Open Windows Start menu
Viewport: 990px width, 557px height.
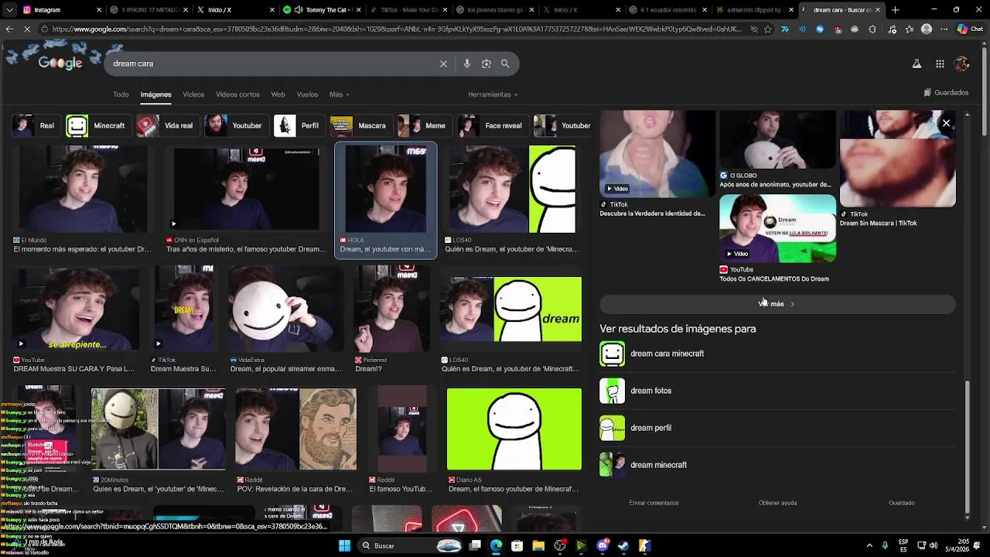(x=344, y=545)
